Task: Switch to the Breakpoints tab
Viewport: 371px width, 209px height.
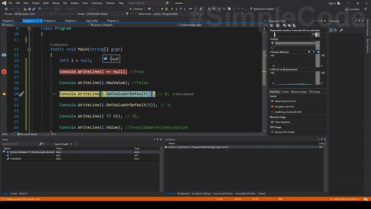Action: (183, 193)
